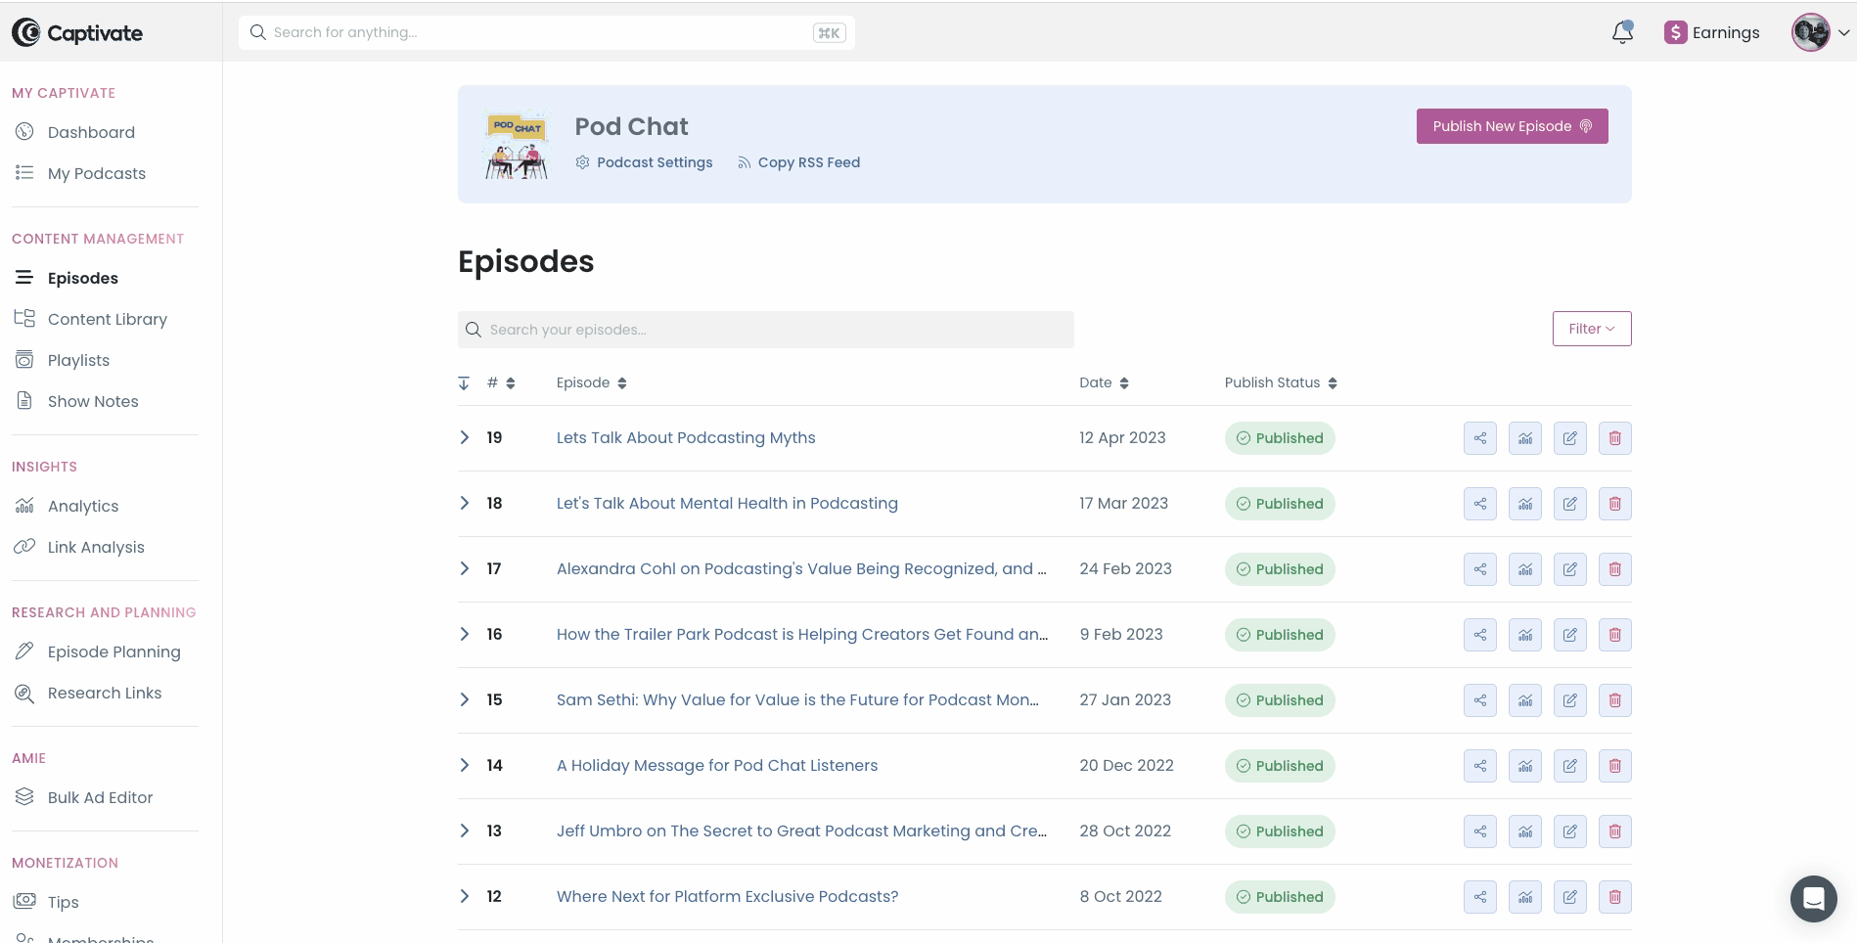Expand episode 15 row details
1857x943 pixels.
pos(465,699)
